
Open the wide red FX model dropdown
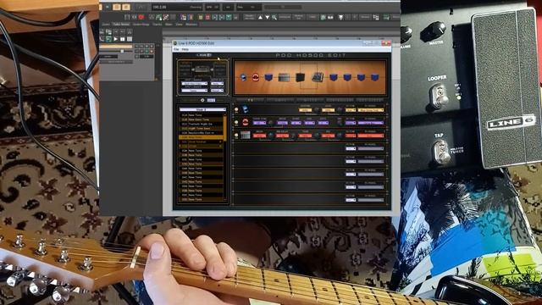tap(370, 136)
